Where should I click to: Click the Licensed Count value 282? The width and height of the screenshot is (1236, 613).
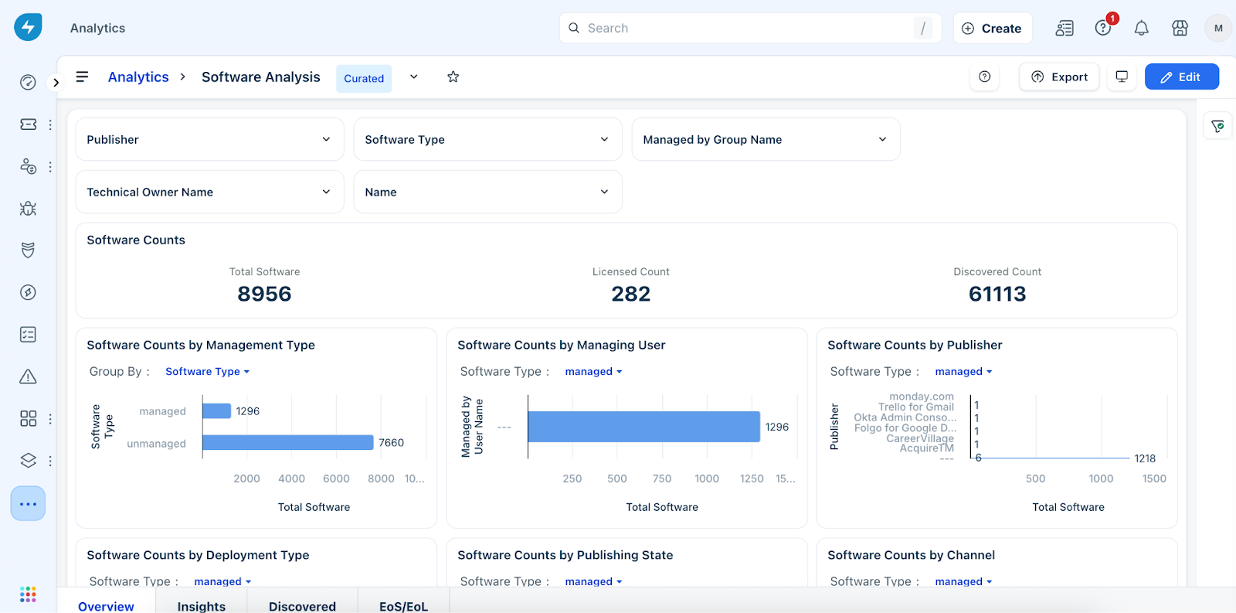pos(631,294)
